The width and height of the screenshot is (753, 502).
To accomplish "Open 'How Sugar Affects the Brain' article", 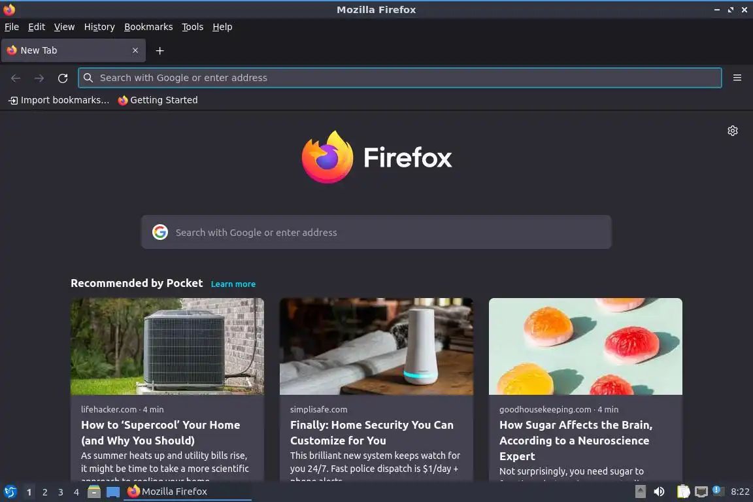I will click(576, 441).
